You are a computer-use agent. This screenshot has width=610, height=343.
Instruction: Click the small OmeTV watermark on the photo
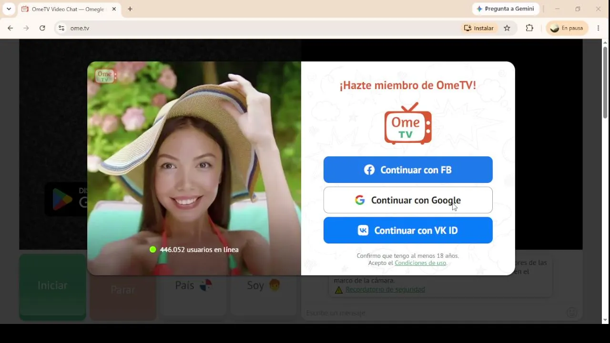tap(105, 76)
